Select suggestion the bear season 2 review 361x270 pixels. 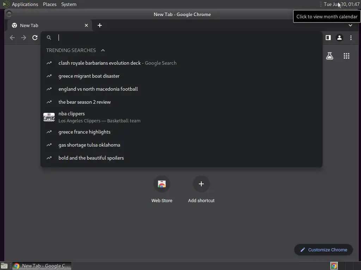pos(182,102)
